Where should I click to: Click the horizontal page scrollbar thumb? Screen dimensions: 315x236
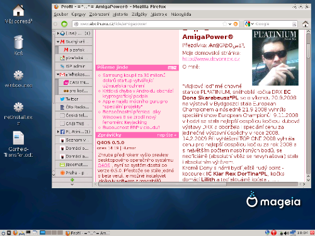pos(163,184)
